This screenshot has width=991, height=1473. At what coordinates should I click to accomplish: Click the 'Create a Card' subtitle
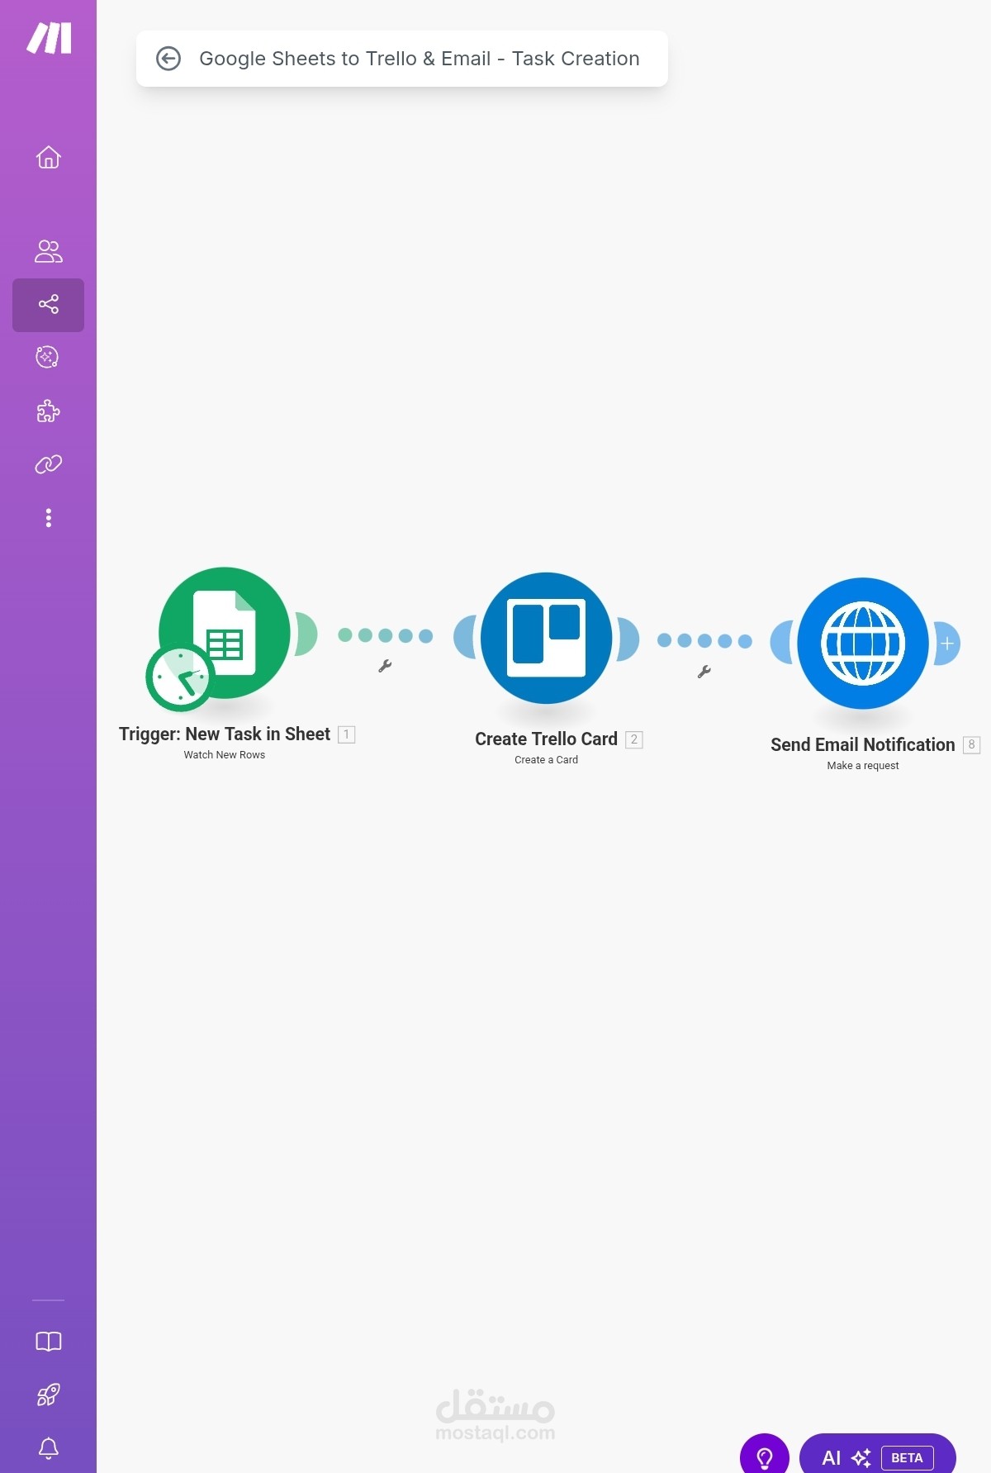pos(546,760)
